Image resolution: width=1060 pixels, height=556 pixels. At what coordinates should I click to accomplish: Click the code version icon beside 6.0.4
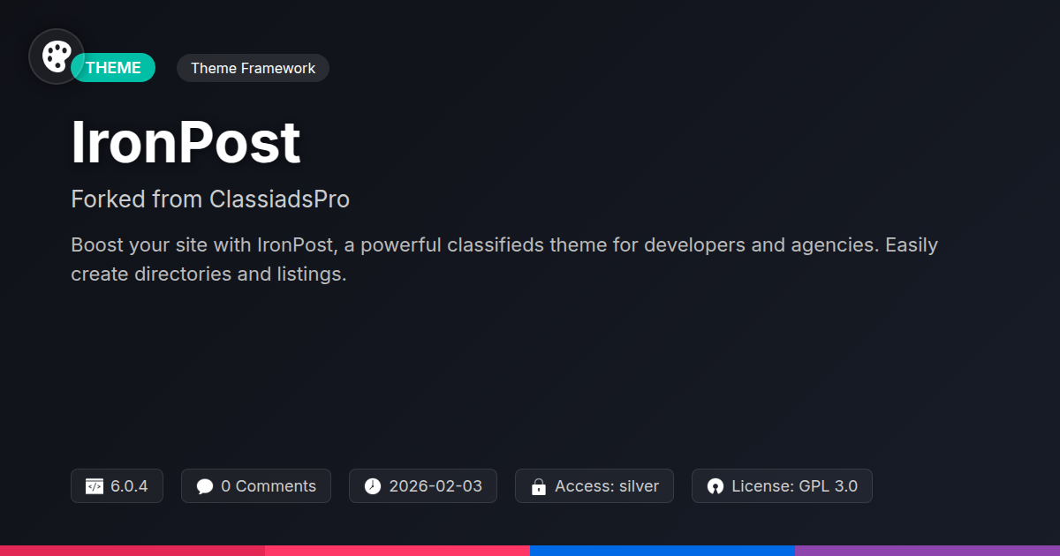coord(95,486)
